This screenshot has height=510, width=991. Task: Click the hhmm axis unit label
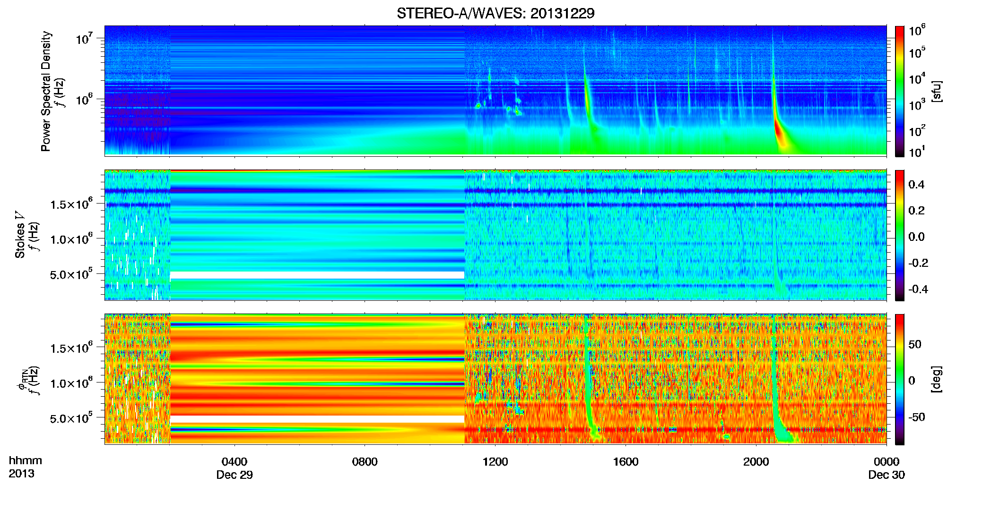[26, 461]
